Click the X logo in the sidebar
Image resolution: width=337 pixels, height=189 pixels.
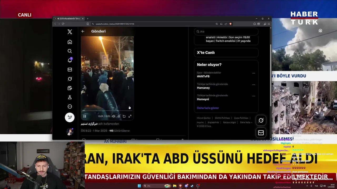point(70,32)
